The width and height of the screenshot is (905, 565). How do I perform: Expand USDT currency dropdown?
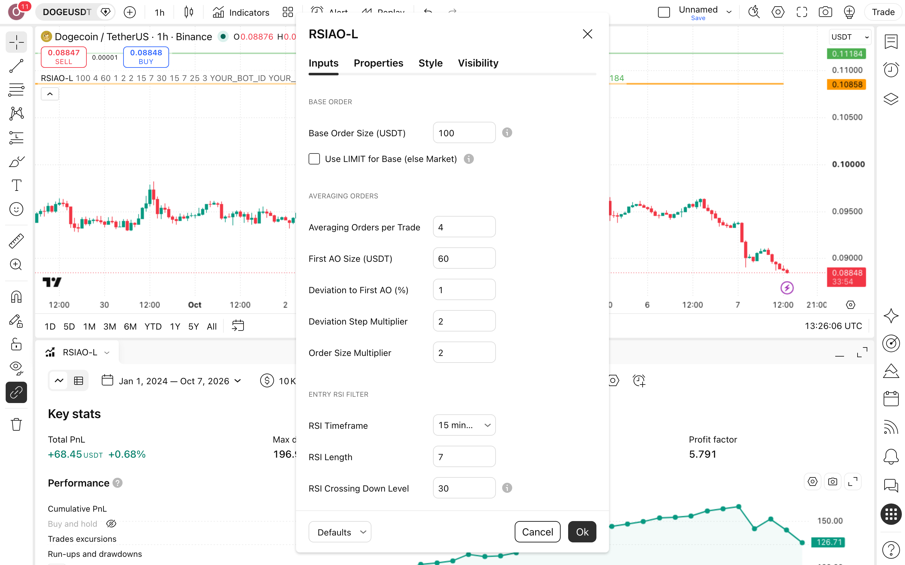850,37
